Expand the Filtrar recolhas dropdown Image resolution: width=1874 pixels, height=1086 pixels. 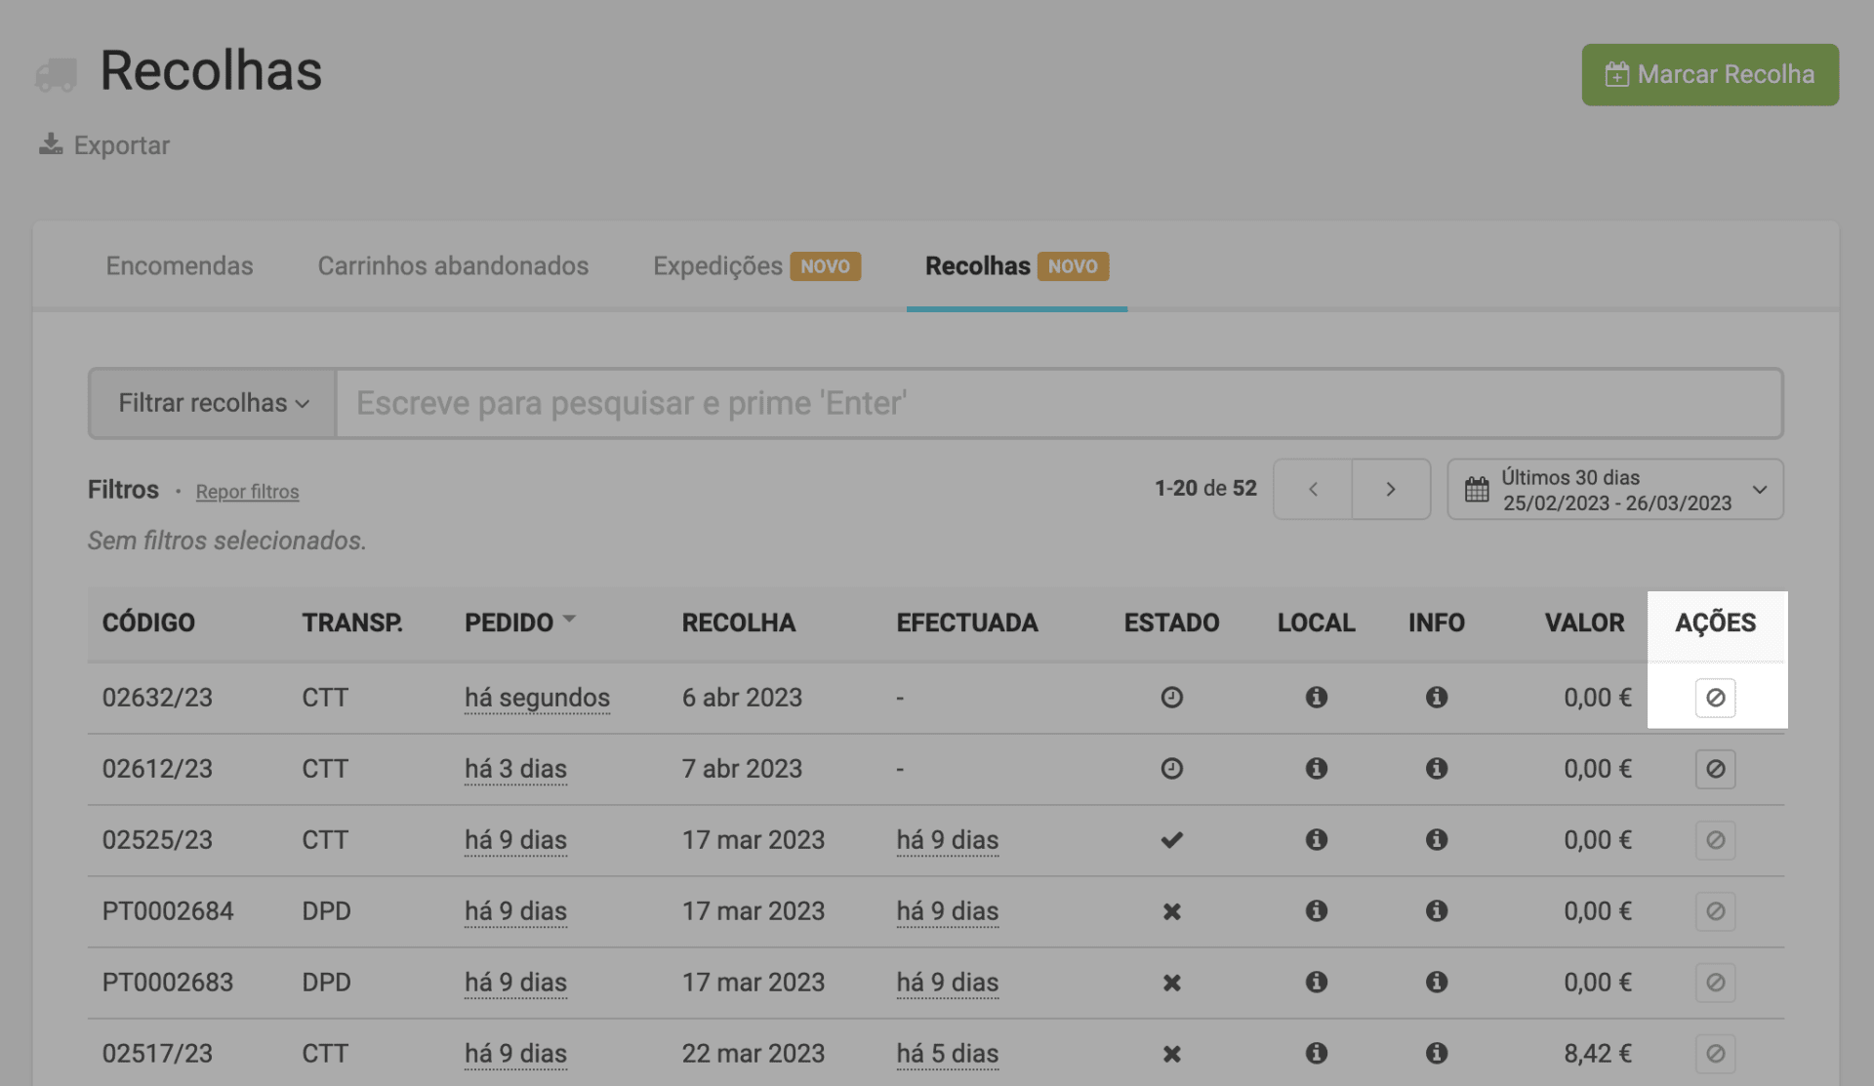click(x=213, y=403)
